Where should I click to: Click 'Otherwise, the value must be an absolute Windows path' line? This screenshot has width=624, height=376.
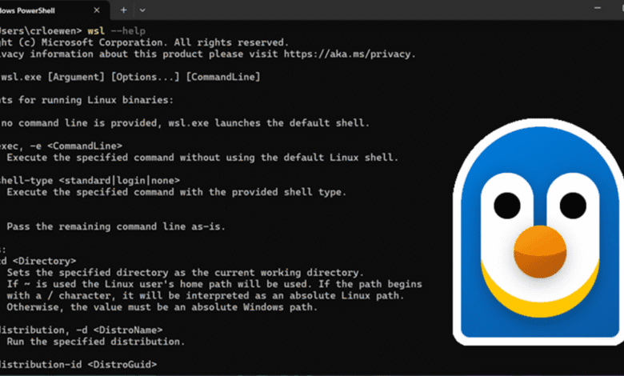coord(162,307)
